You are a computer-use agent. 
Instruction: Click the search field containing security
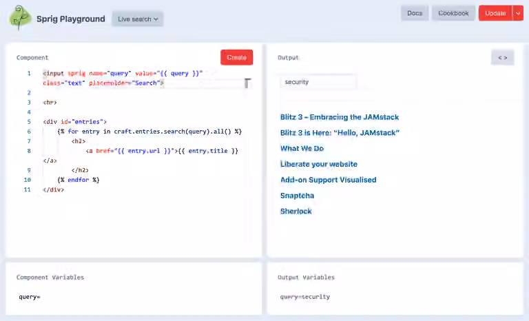tap(318, 82)
